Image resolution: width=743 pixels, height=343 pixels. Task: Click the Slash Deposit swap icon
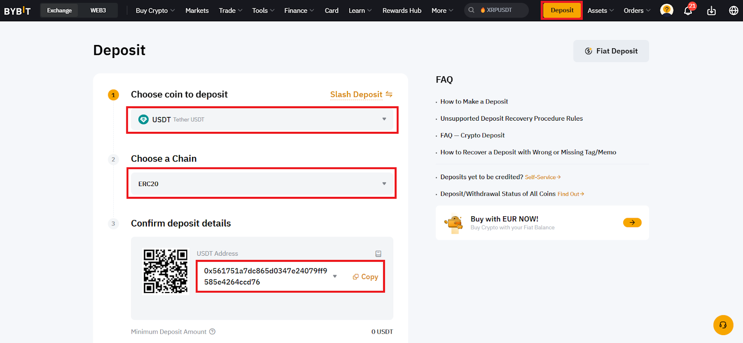(389, 94)
